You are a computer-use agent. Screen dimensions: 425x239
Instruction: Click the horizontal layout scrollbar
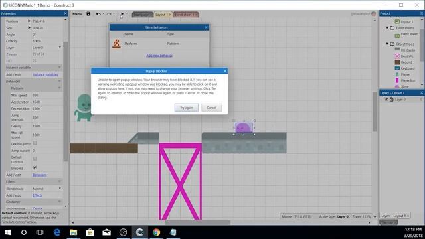[x=198, y=222]
